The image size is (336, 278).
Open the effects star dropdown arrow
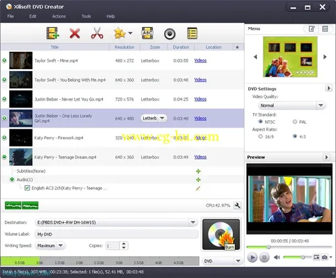click(131, 34)
